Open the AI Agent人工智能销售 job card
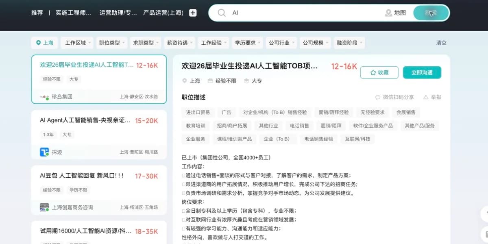This screenshot has width=488, height=244. (x=99, y=135)
